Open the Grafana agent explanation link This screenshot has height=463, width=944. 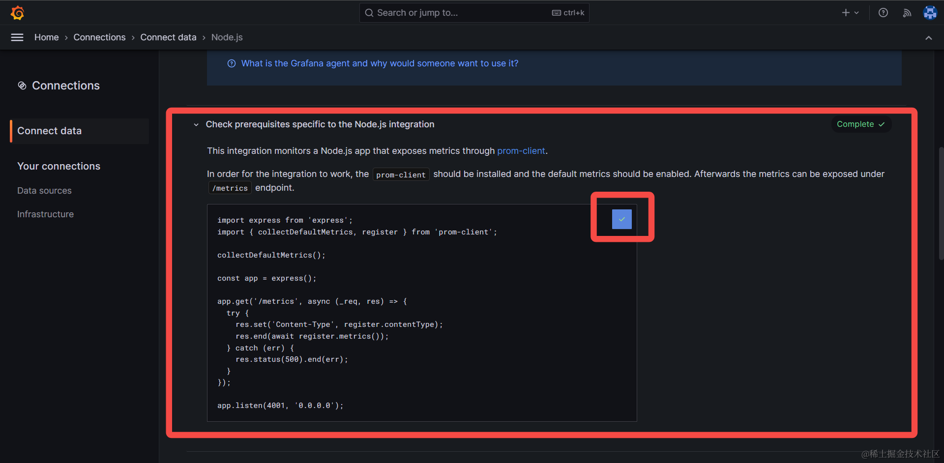(x=380, y=63)
